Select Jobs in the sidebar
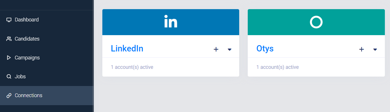Screen dimensions: 390x112 47,77
